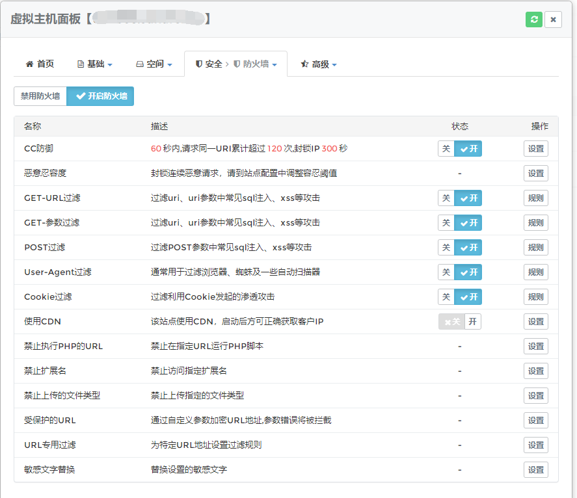Click the 状态 column header
Image resolution: width=577 pixels, height=498 pixels.
point(460,126)
